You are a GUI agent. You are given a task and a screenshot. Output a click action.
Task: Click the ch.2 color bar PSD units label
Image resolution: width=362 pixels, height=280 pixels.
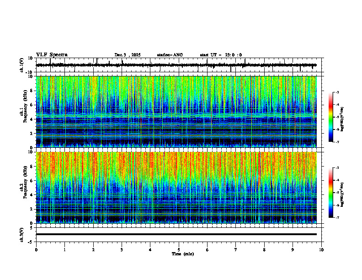342,194
